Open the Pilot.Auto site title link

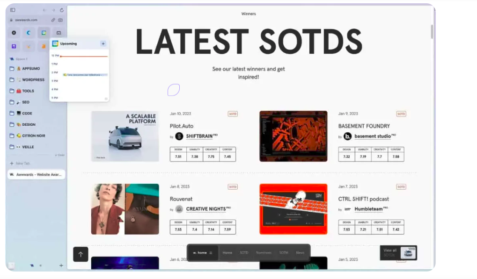click(182, 126)
